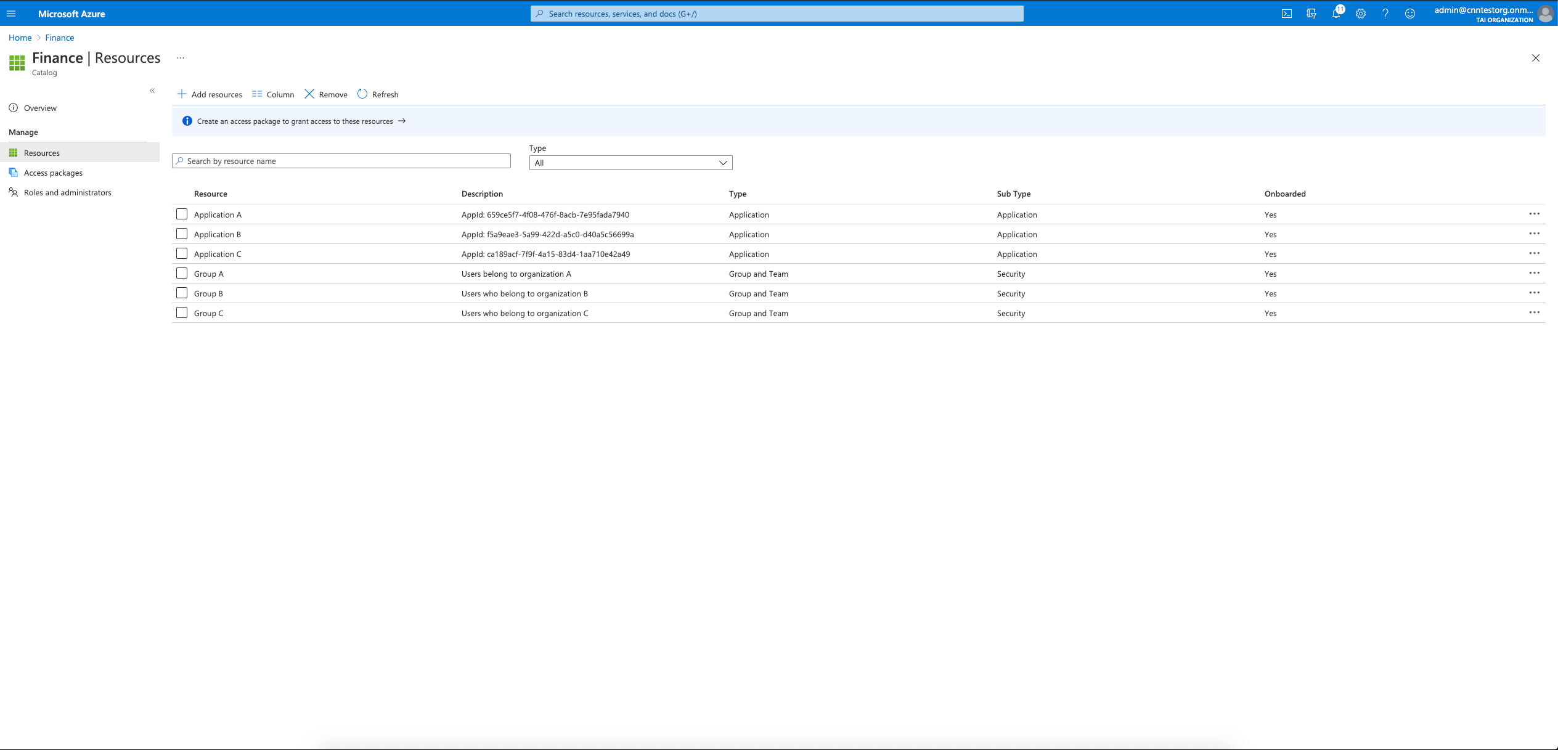Refresh the resources list
The image size is (1558, 750).
[378, 94]
